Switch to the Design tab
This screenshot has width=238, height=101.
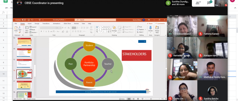tap(37, 24)
